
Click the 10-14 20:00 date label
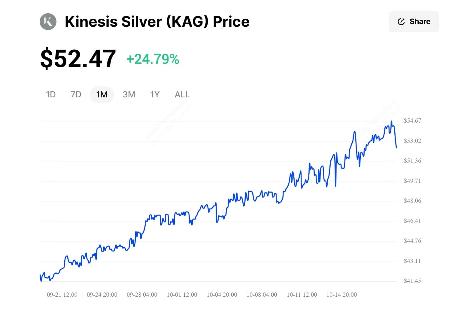click(341, 295)
